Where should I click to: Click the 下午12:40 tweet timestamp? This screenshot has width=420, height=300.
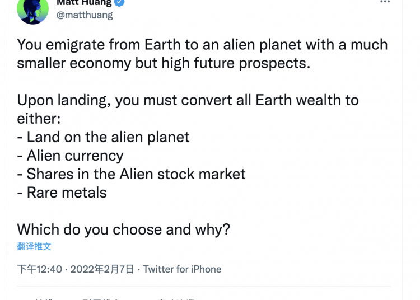(x=39, y=269)
